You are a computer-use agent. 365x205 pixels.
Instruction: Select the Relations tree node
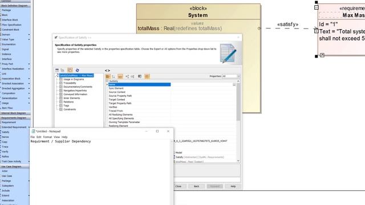(x=68, y=102)
